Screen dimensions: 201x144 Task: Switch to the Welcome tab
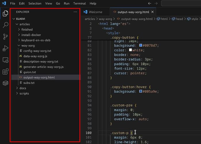(x=95, y=12)
